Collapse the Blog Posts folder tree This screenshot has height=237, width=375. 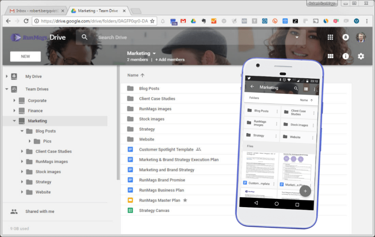tap(22, 131)
